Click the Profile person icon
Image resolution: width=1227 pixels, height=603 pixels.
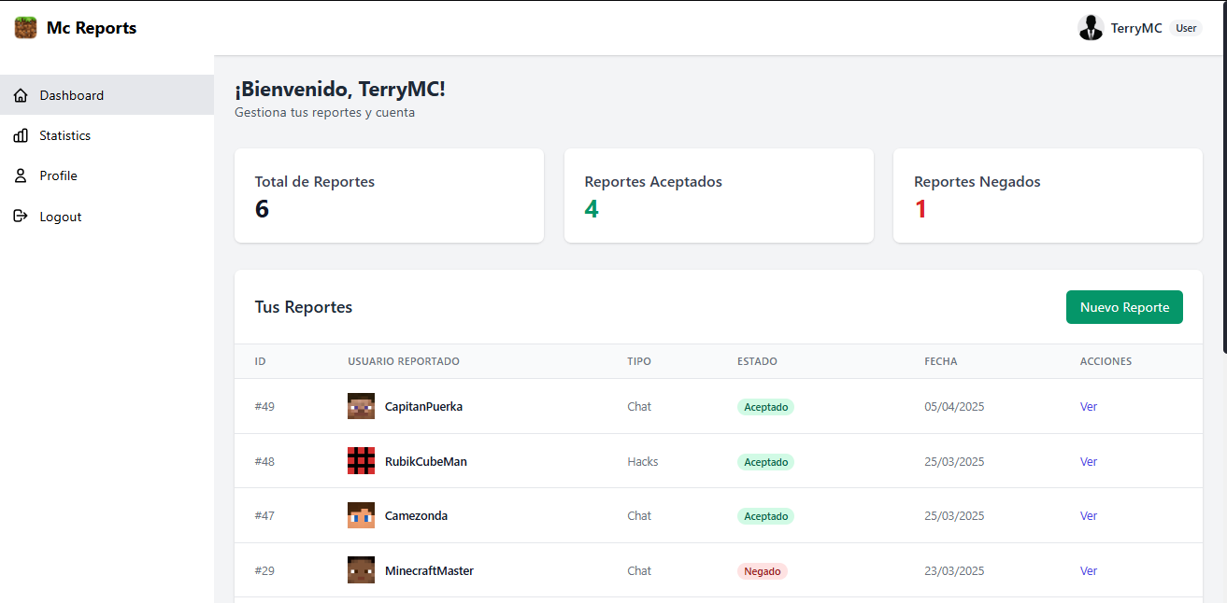tap(21, 175)
